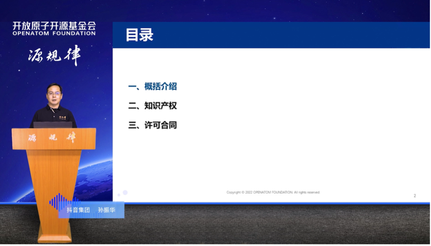Expand item 三、许可合同

(153, 126)
